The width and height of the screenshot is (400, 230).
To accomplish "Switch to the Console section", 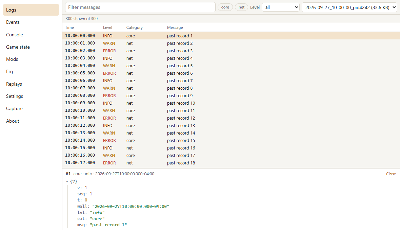I will [31, 35].
